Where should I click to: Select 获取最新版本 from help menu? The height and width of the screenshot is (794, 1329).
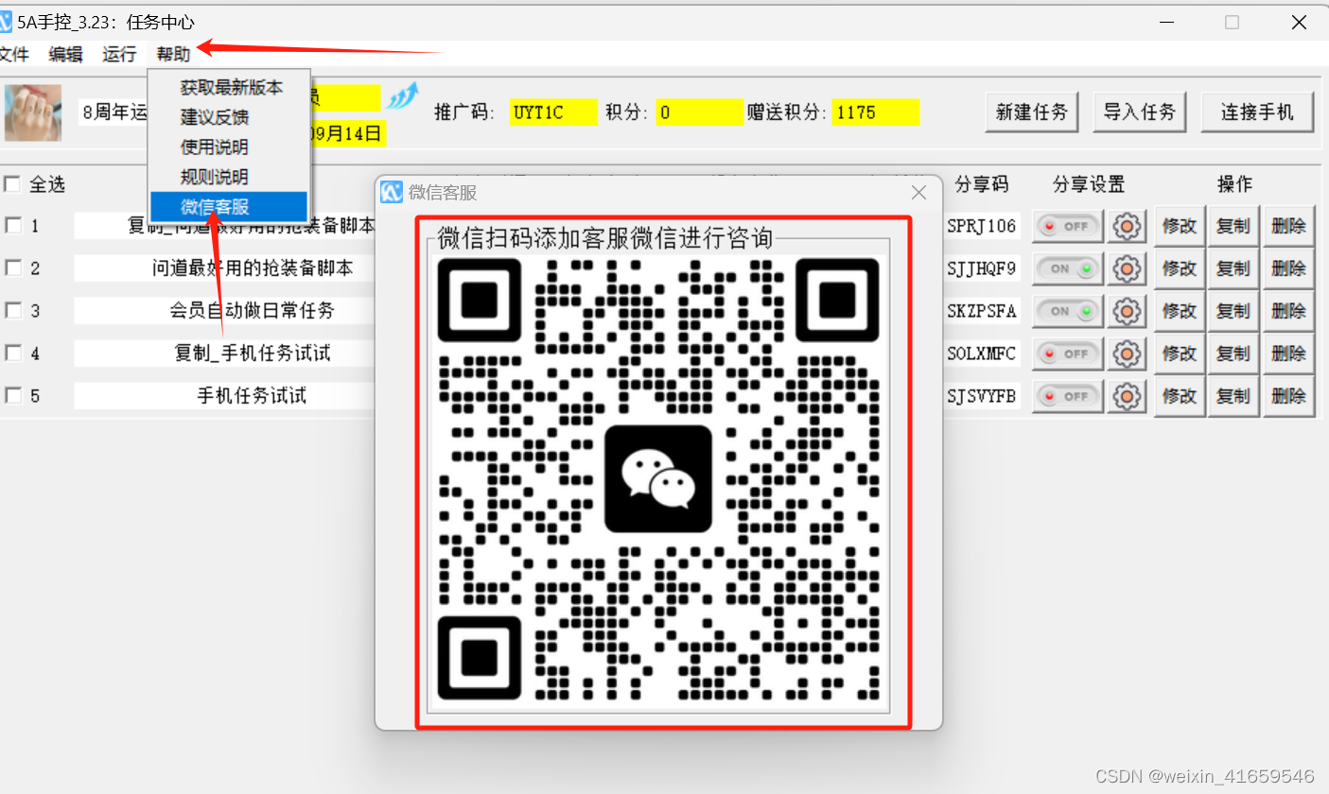231,88
